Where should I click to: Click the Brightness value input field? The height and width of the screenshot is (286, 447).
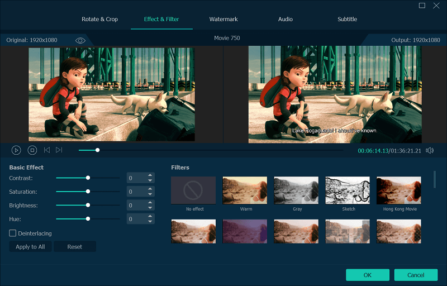pyautogui.click(x=137, y=206)
